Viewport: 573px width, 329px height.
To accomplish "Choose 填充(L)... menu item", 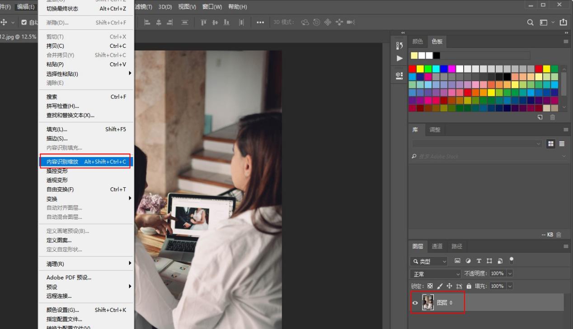I will point(86,130).
